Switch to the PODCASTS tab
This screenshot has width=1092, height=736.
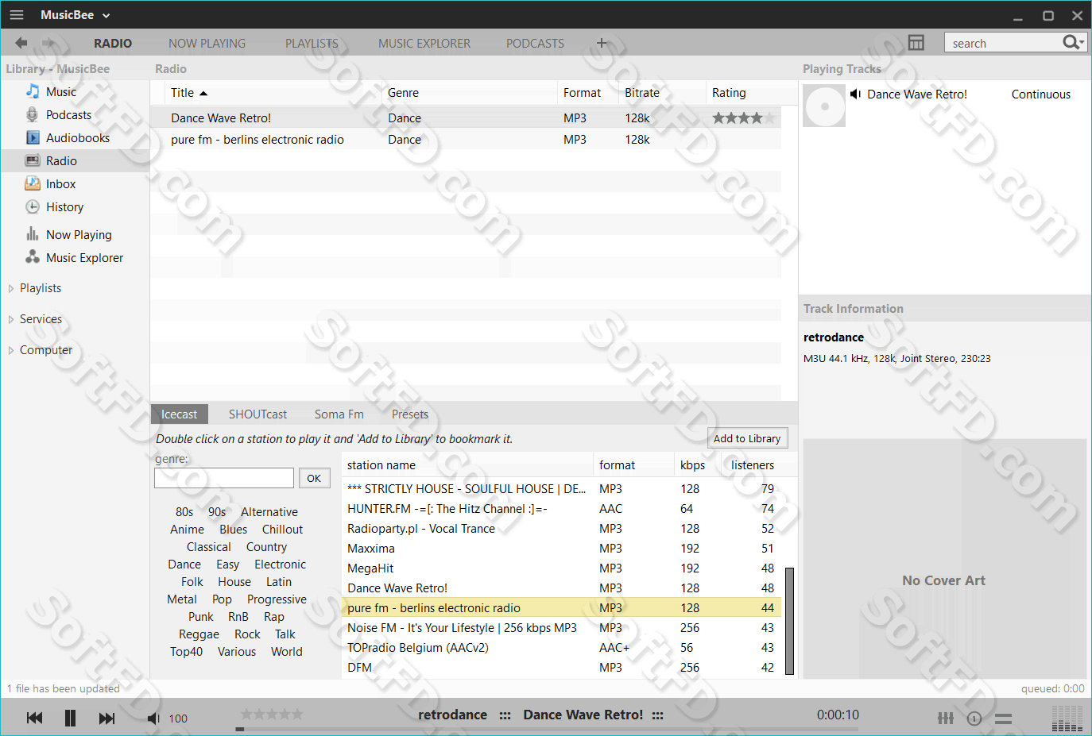point(535,44)
